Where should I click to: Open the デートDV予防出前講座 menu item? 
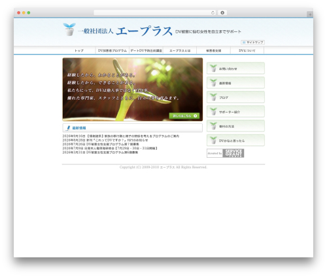[x=146, y=50]
